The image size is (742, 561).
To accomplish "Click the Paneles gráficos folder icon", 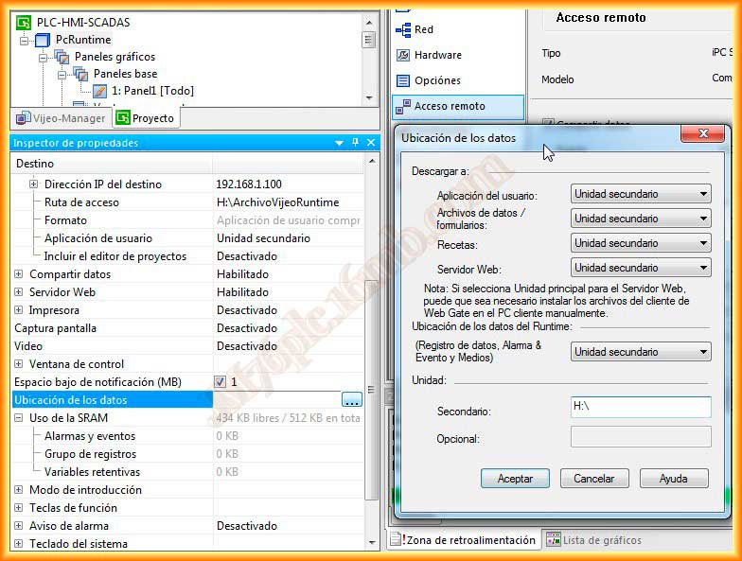I will [x=62, y=57].
